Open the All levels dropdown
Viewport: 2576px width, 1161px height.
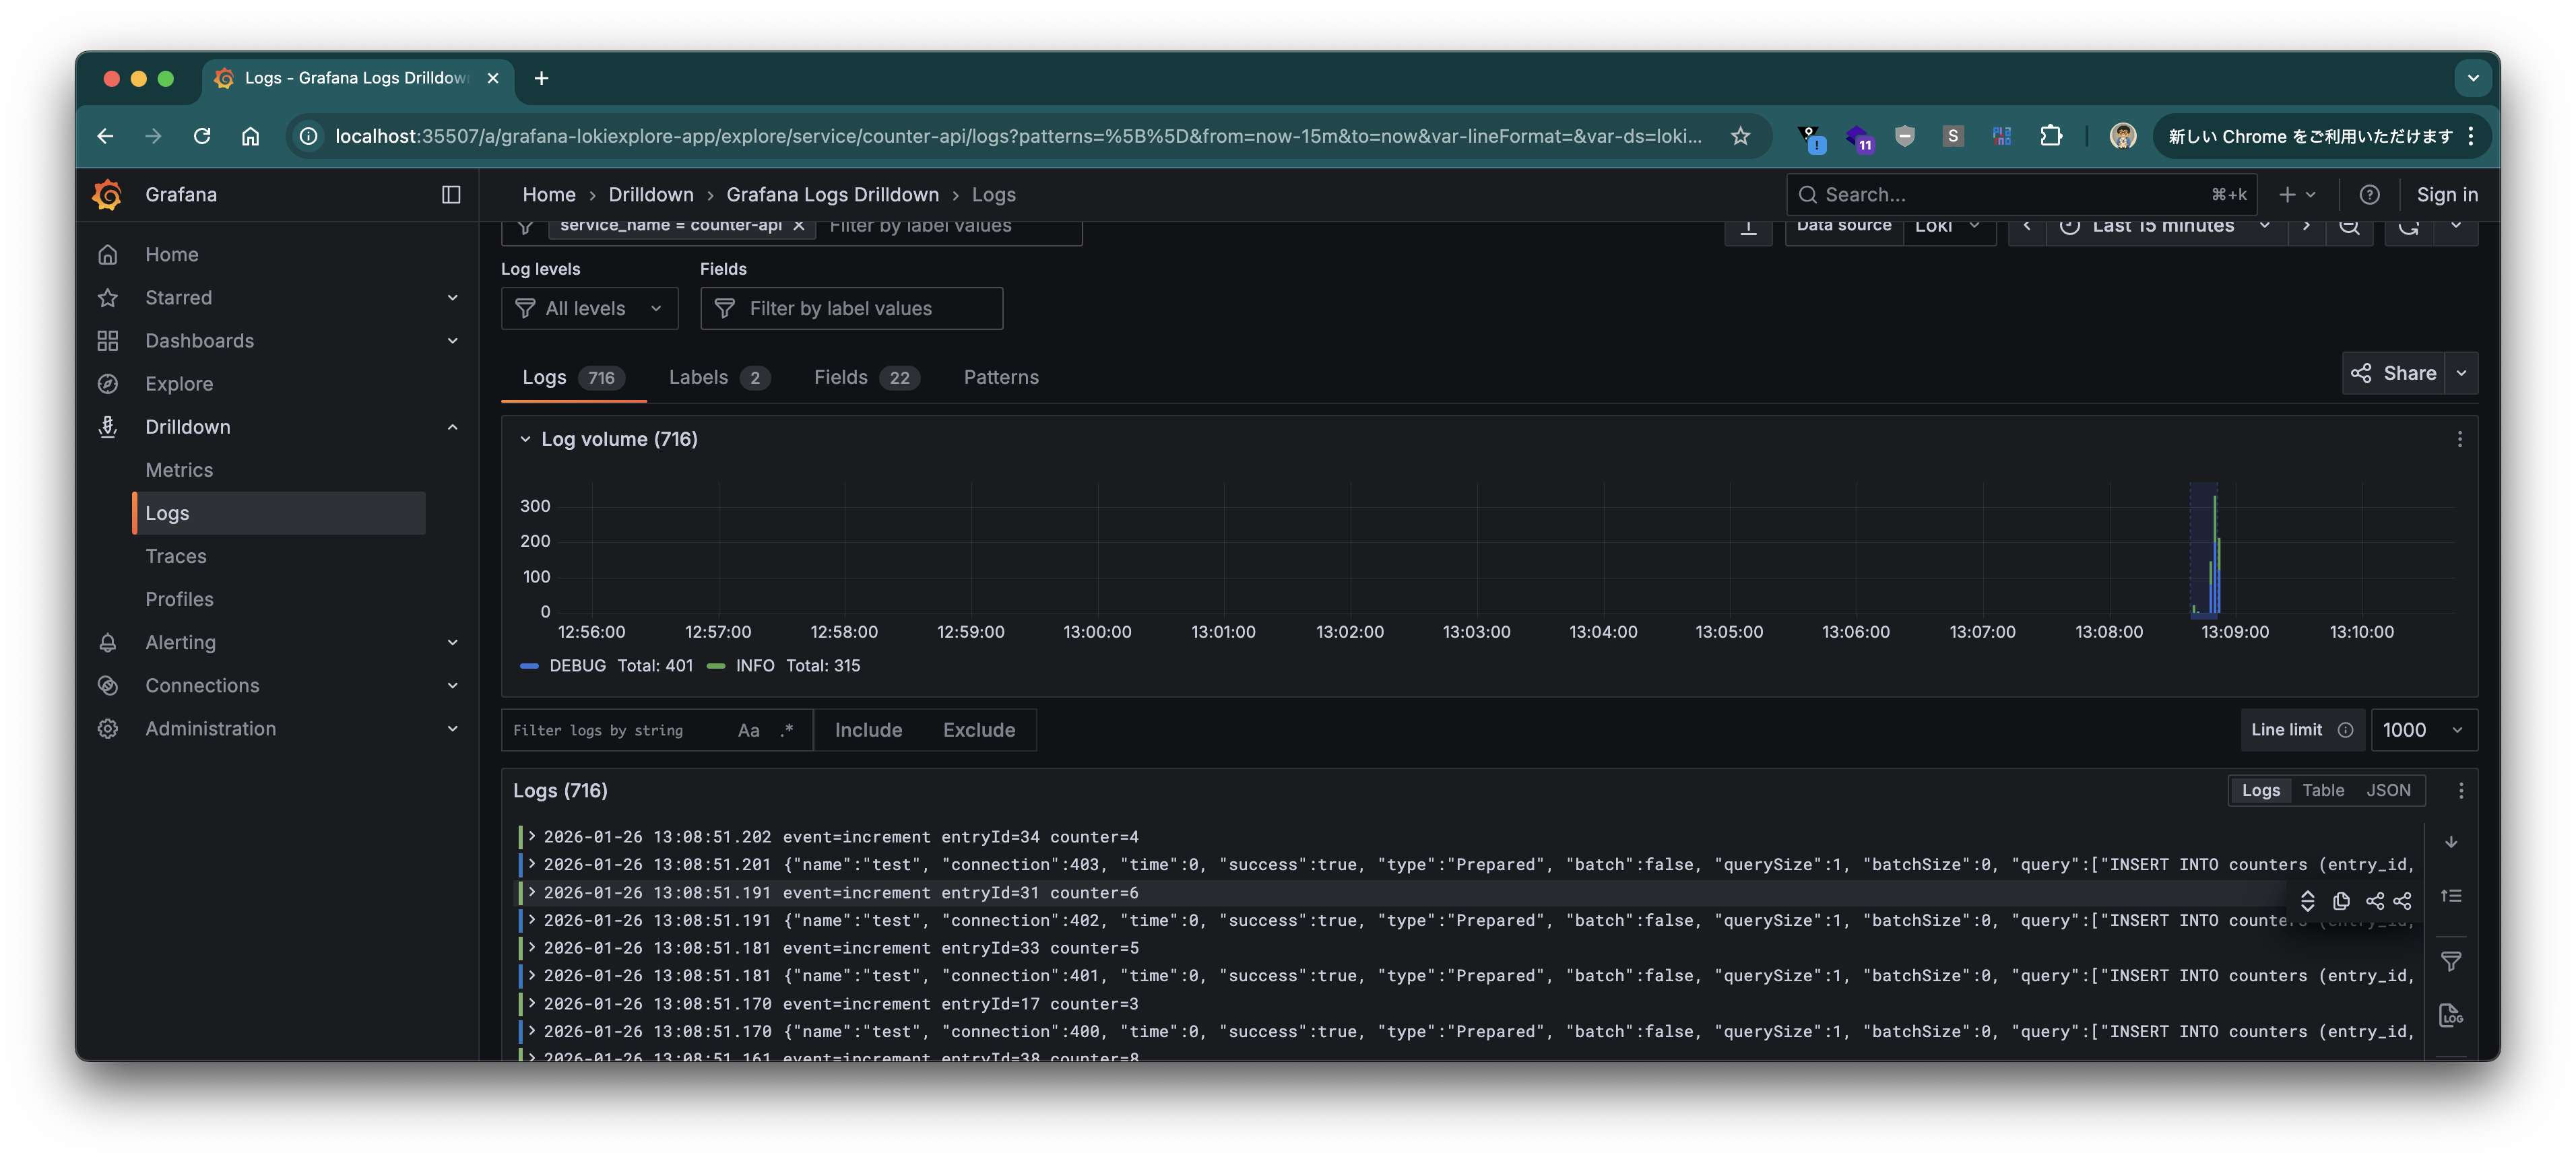tap(589, 308)
